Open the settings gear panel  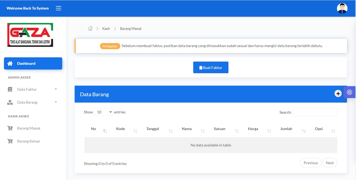[349, 92]
